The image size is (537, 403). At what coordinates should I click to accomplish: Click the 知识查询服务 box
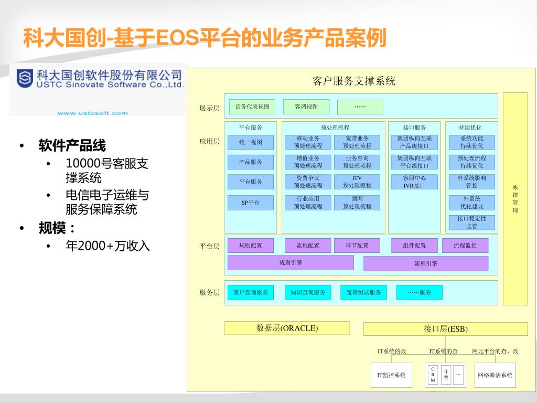click(308, 292)
